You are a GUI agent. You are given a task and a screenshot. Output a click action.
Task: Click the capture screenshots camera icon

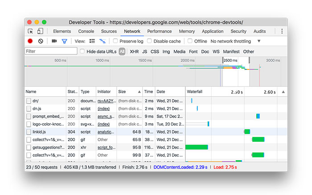[x=54, y=41]
